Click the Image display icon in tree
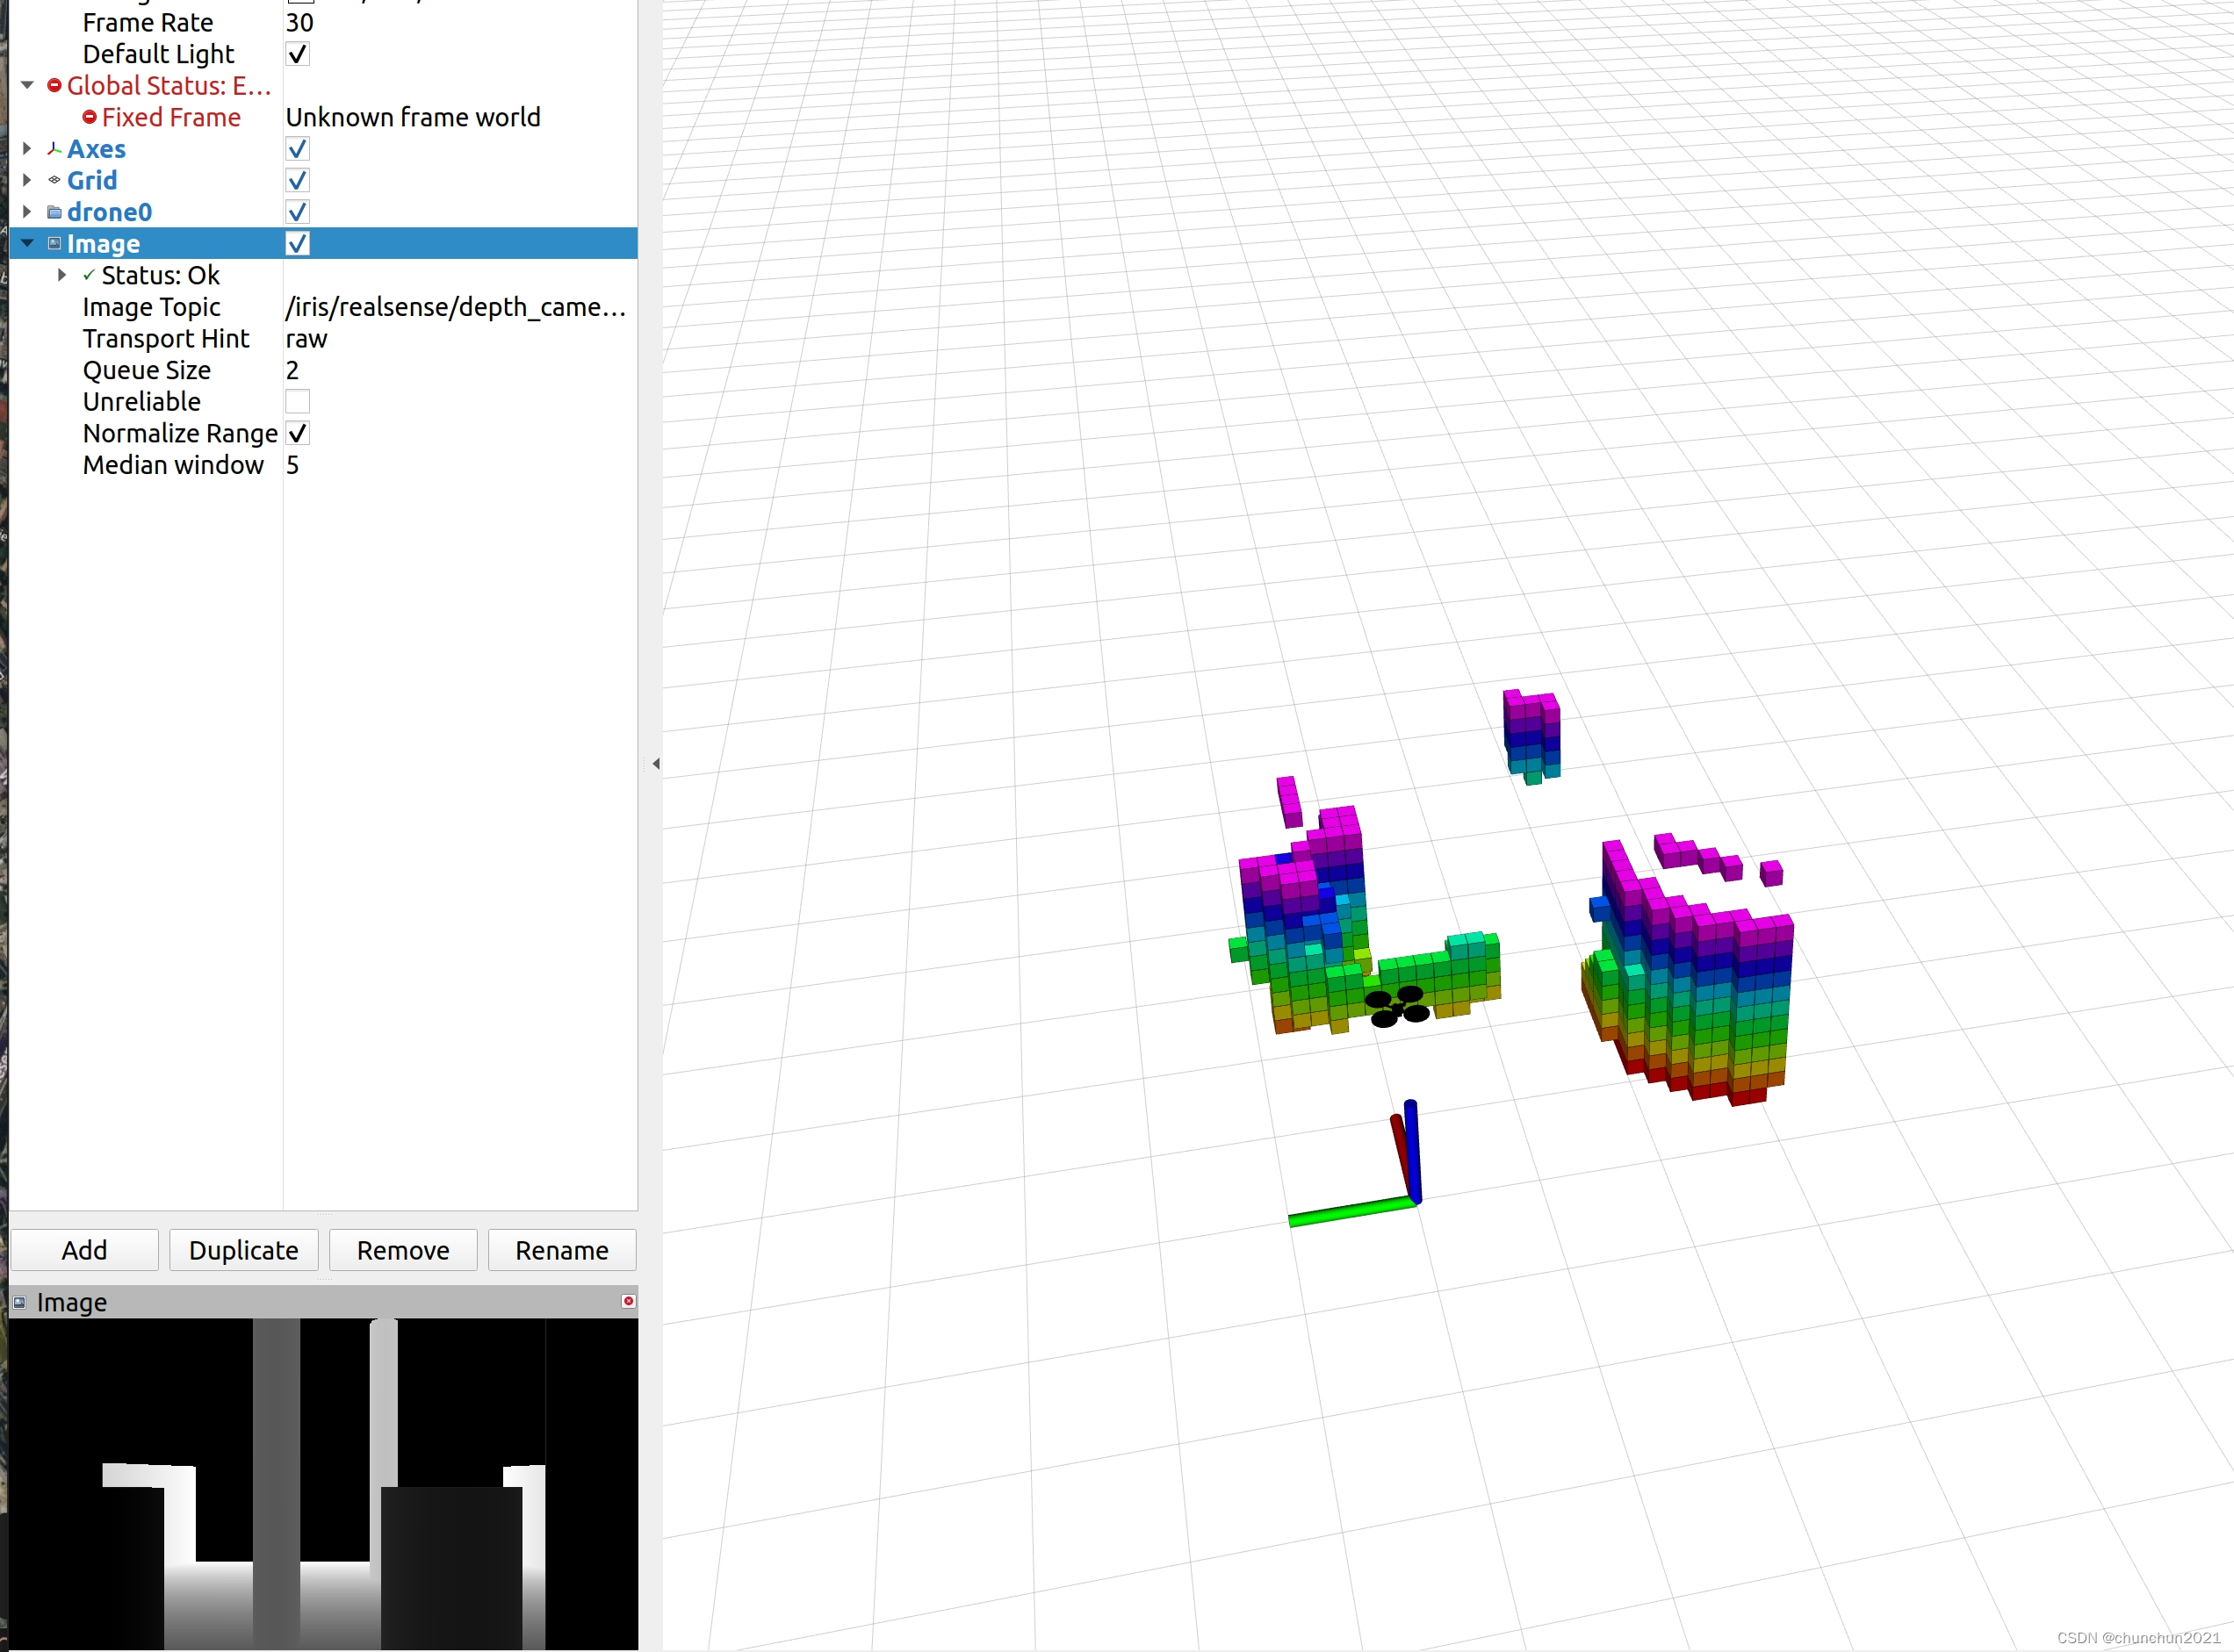The image size is (2234, 1652). pos(54,243)
